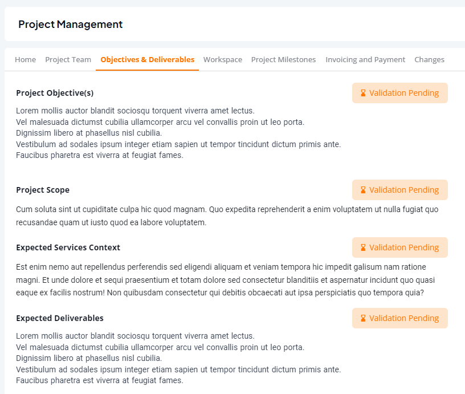Click Validation Pending for Expected Deliverables
The image size is (465, 394).
point(400,318)
